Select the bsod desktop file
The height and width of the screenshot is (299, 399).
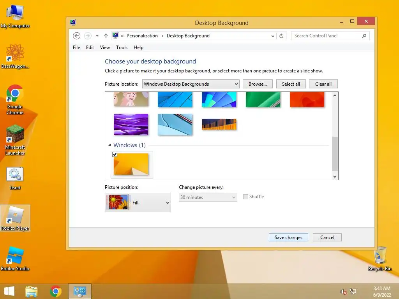15,178
